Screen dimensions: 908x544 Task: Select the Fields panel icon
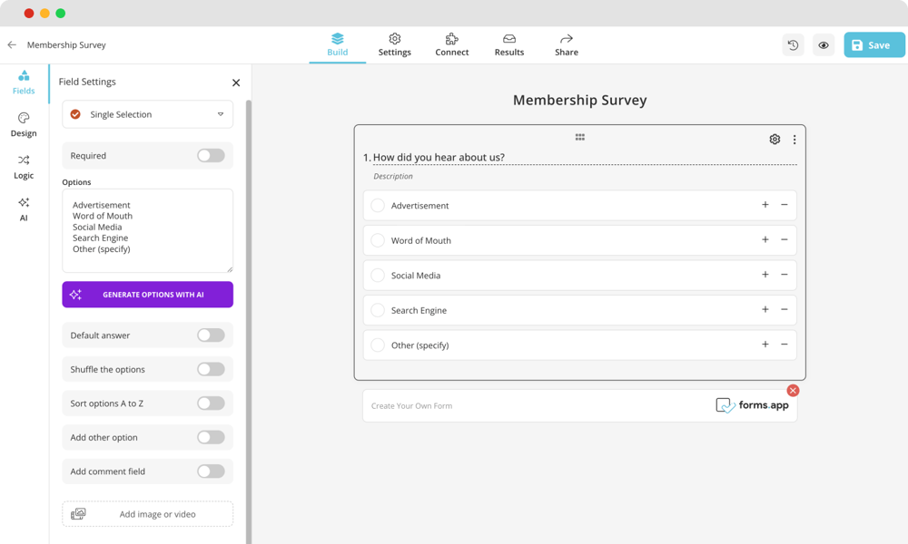tap(23, 82)
